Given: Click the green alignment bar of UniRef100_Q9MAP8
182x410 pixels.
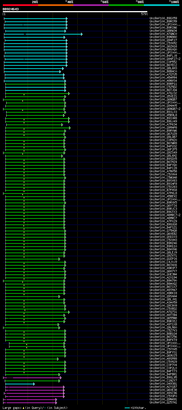Looking at the screenshot, I should coord(38,128).
